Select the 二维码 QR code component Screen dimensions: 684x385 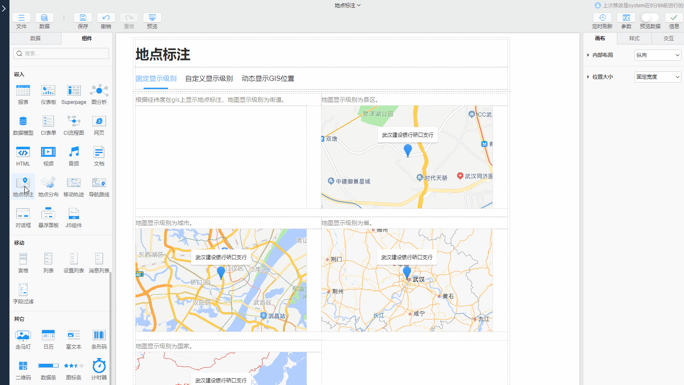point(23,366)
